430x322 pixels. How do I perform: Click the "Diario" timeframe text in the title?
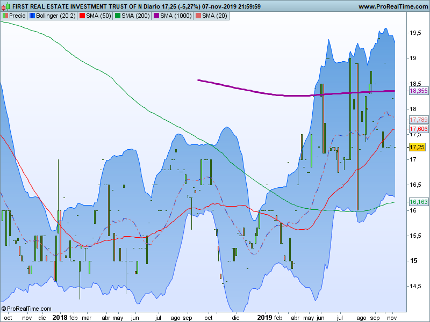tap(152, 6)
